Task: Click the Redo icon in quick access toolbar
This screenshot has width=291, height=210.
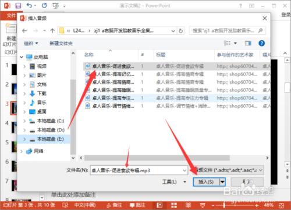Action: click(44, 6)
